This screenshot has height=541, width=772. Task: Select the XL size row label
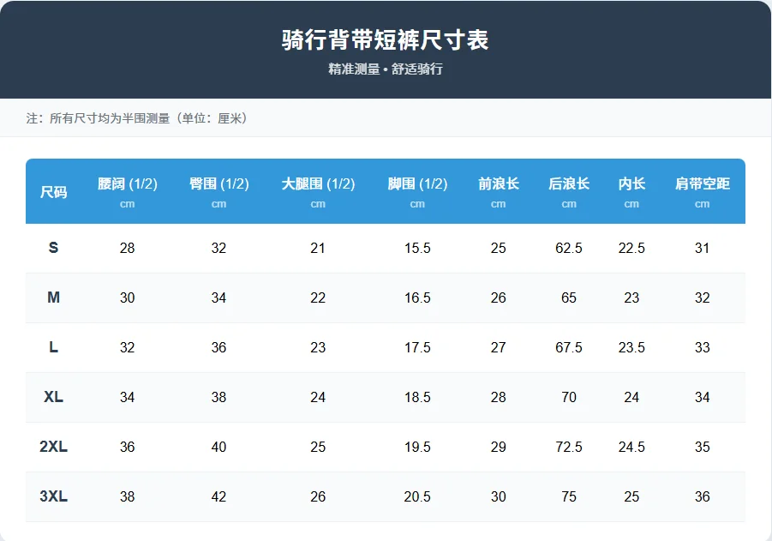click(x=53, y=397)
